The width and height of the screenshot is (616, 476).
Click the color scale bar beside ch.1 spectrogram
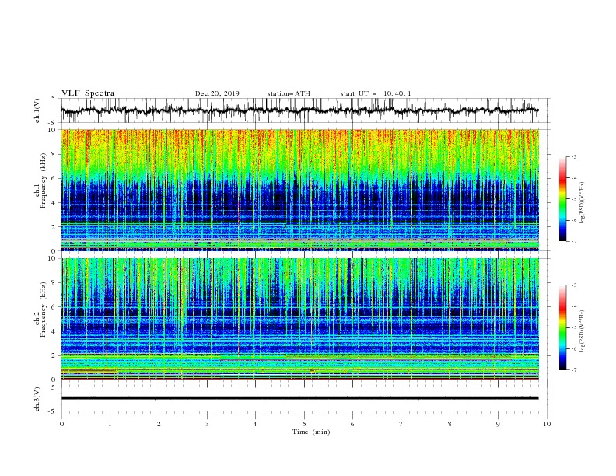point(563,199)
